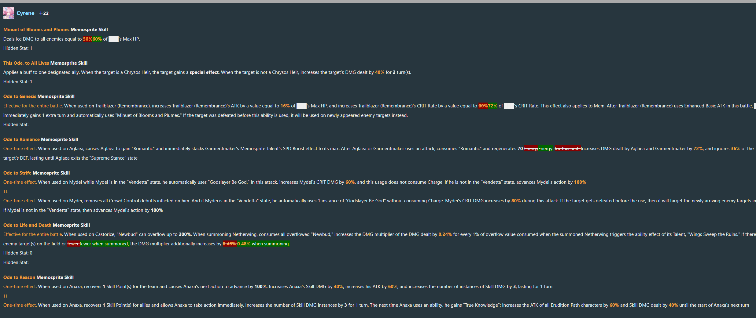Click the orange 100% in Ode to Strife

click(580, 182)
